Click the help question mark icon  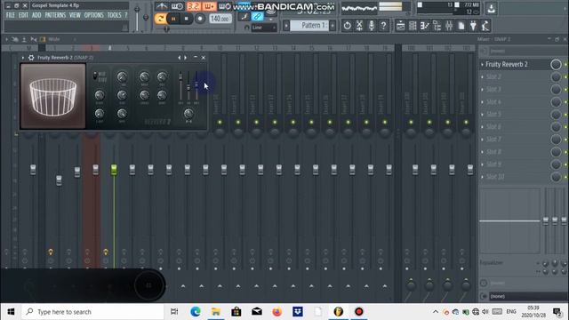tap(383, 26)
